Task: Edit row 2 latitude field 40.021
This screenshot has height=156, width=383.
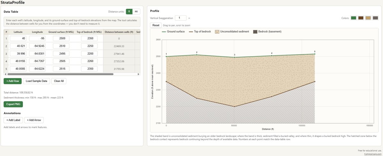Action: pos(18,46)
